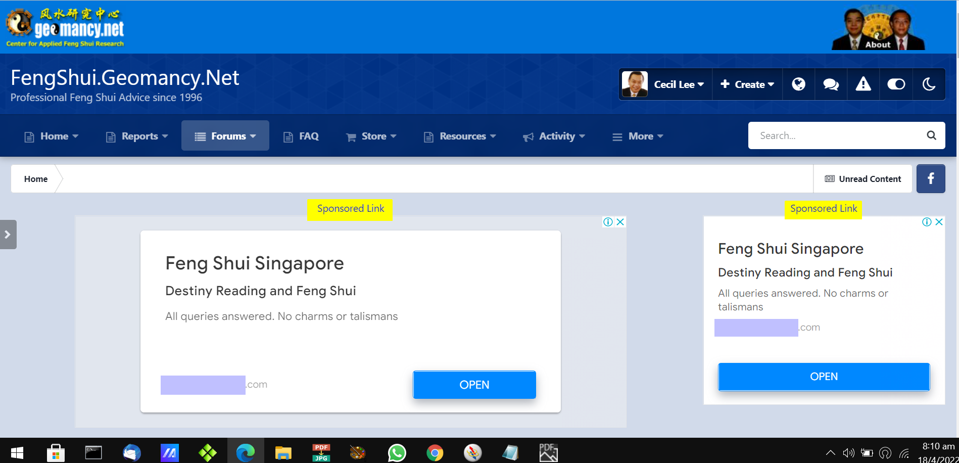Open the messages chat bubble icon
The height and width of the screenshot is (463, 959).
point(831,84)
